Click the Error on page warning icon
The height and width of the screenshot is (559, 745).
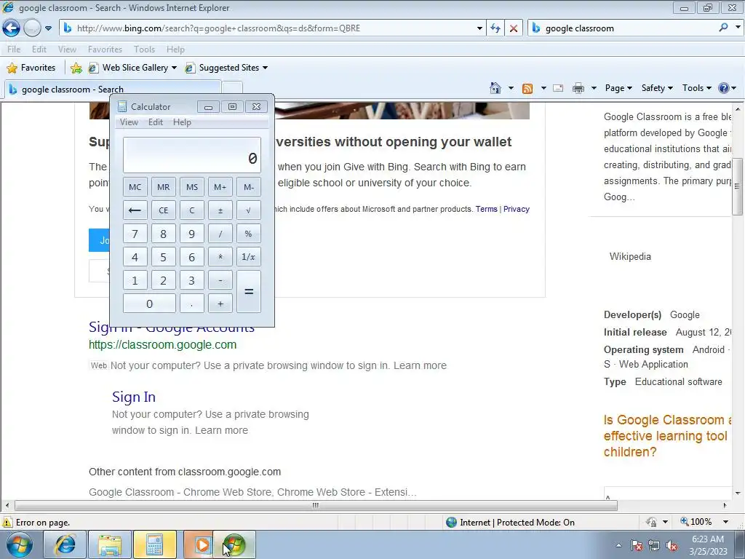coord(7,523)
